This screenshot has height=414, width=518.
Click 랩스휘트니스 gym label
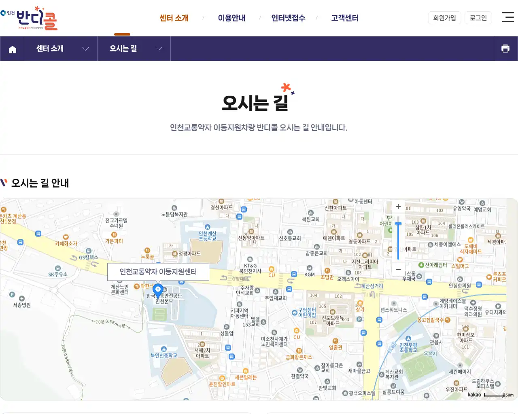[x=394, y=310]
